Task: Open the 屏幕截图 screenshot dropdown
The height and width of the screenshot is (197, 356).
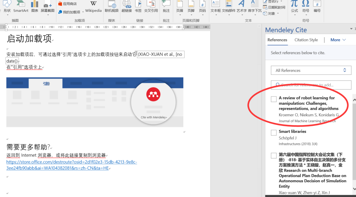Action: tap(48, 15)
